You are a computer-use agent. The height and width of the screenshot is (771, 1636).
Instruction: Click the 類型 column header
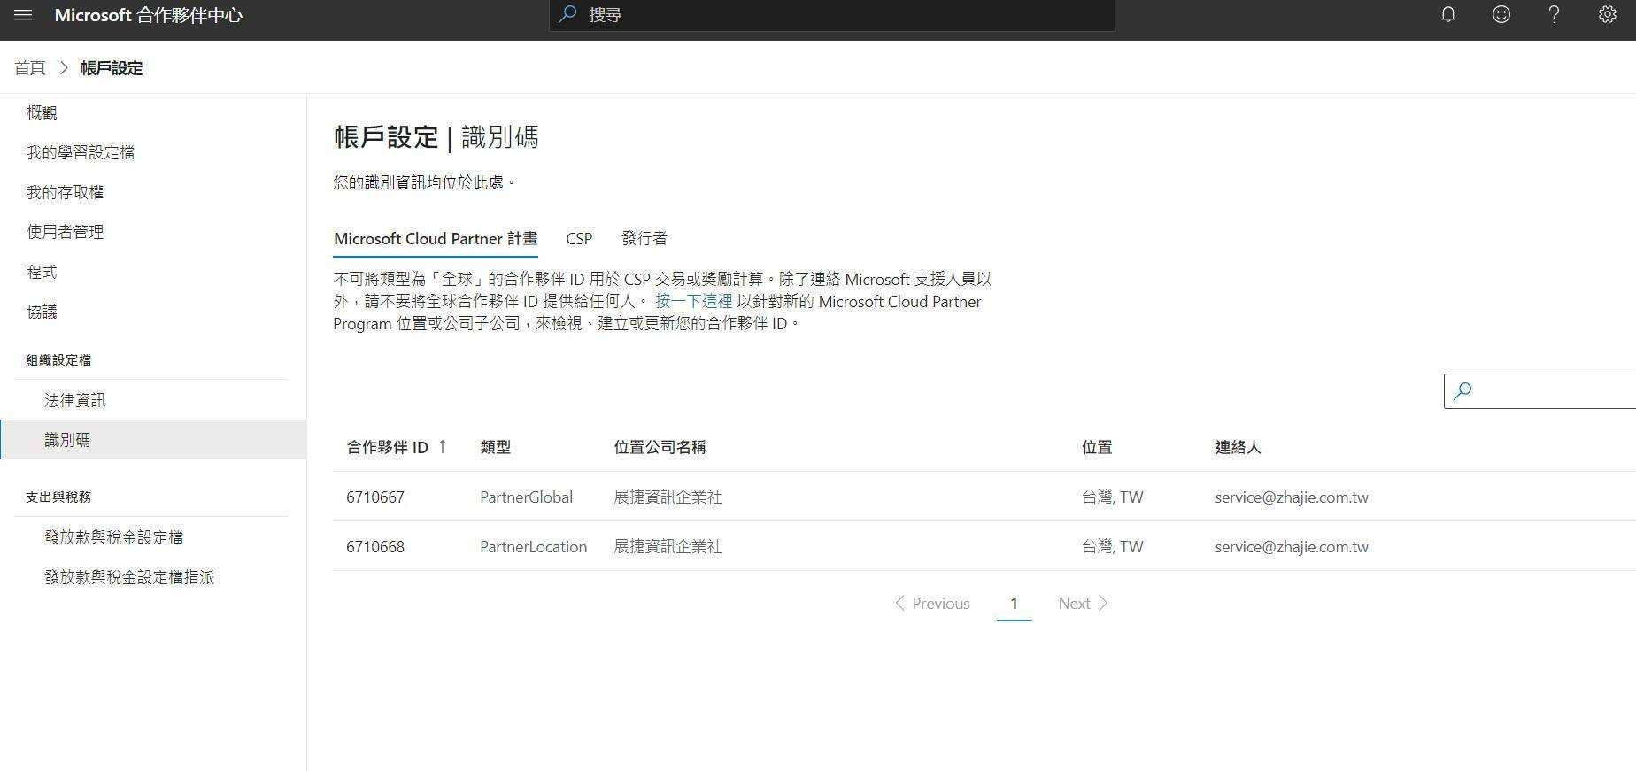(x=496, y=447)
